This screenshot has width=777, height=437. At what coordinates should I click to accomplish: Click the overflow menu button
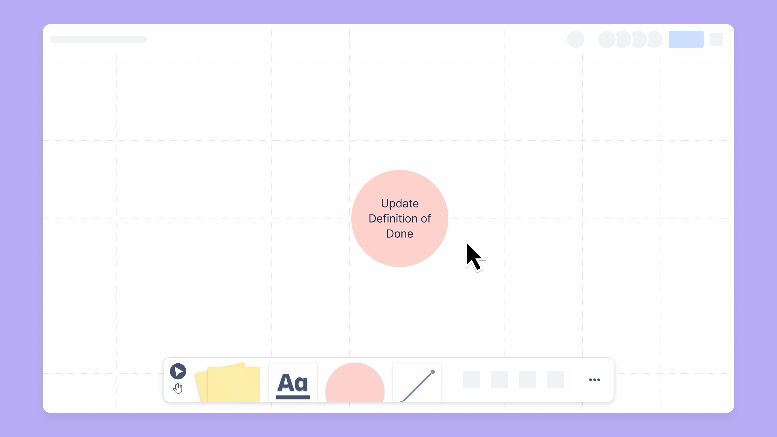(x=594, y=380)
